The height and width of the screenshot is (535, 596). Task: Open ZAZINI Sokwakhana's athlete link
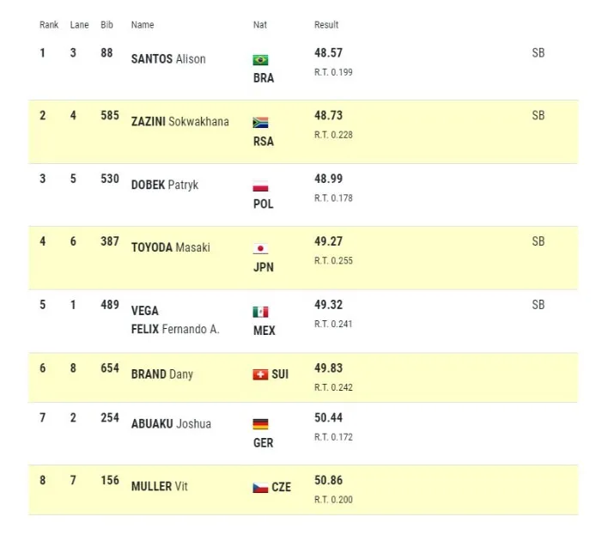(180, 122)
